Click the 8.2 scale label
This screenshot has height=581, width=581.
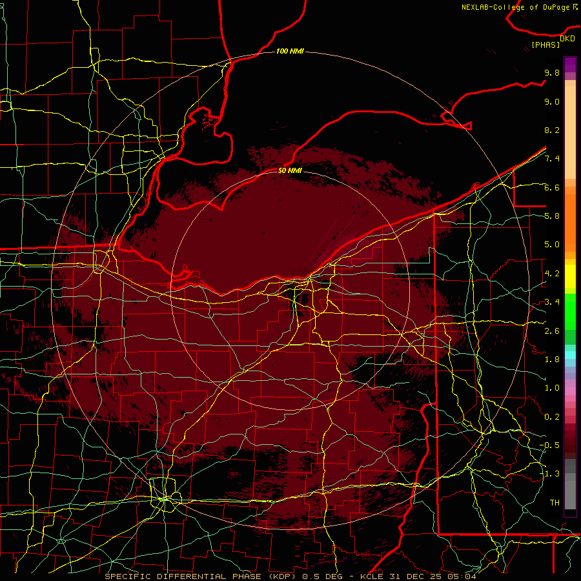click(x=552, y=130)
